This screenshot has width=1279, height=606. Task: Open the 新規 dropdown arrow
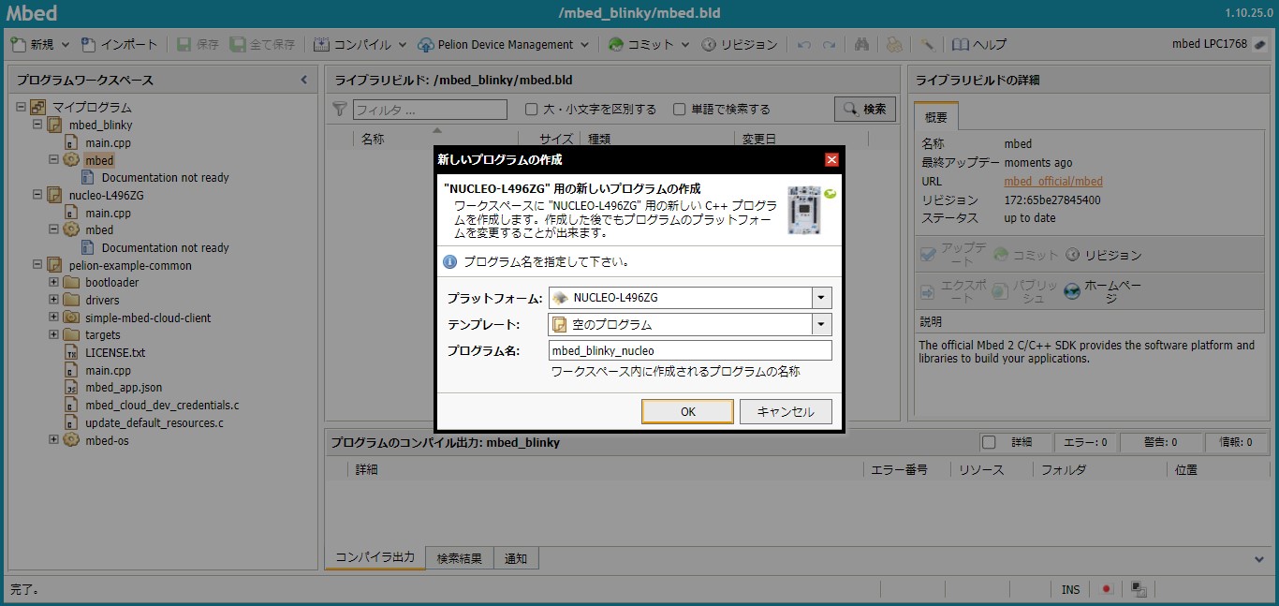point(64,44)
